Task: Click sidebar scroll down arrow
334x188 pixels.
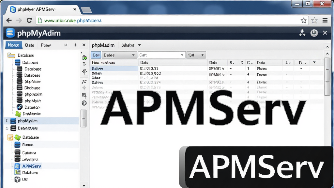Action: coord(84,186)
